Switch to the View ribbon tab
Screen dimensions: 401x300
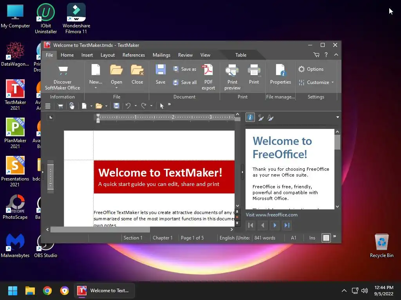[x=205, y=55]
